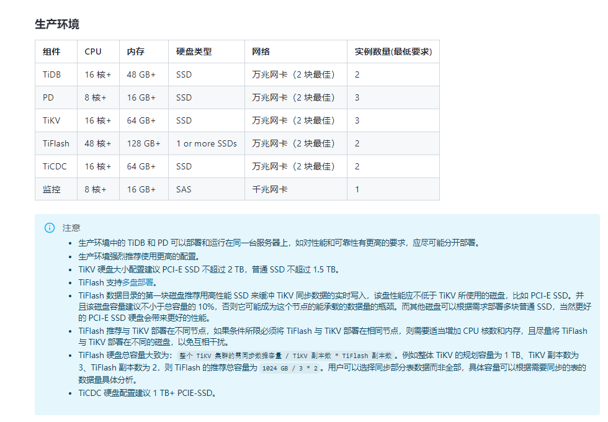The height and width of the screenshot is (422, 608).
Task: Click instance count 2 in TiDB row
Action: click(x=393, y=74)
